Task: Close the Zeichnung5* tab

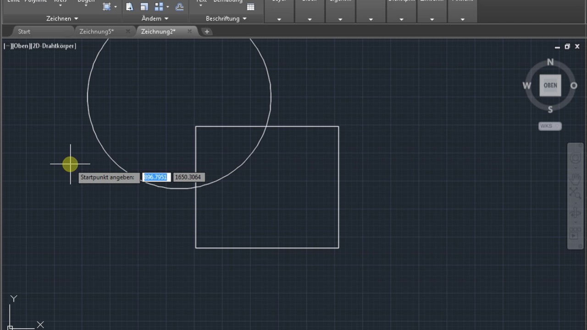Action: [128, 31]
